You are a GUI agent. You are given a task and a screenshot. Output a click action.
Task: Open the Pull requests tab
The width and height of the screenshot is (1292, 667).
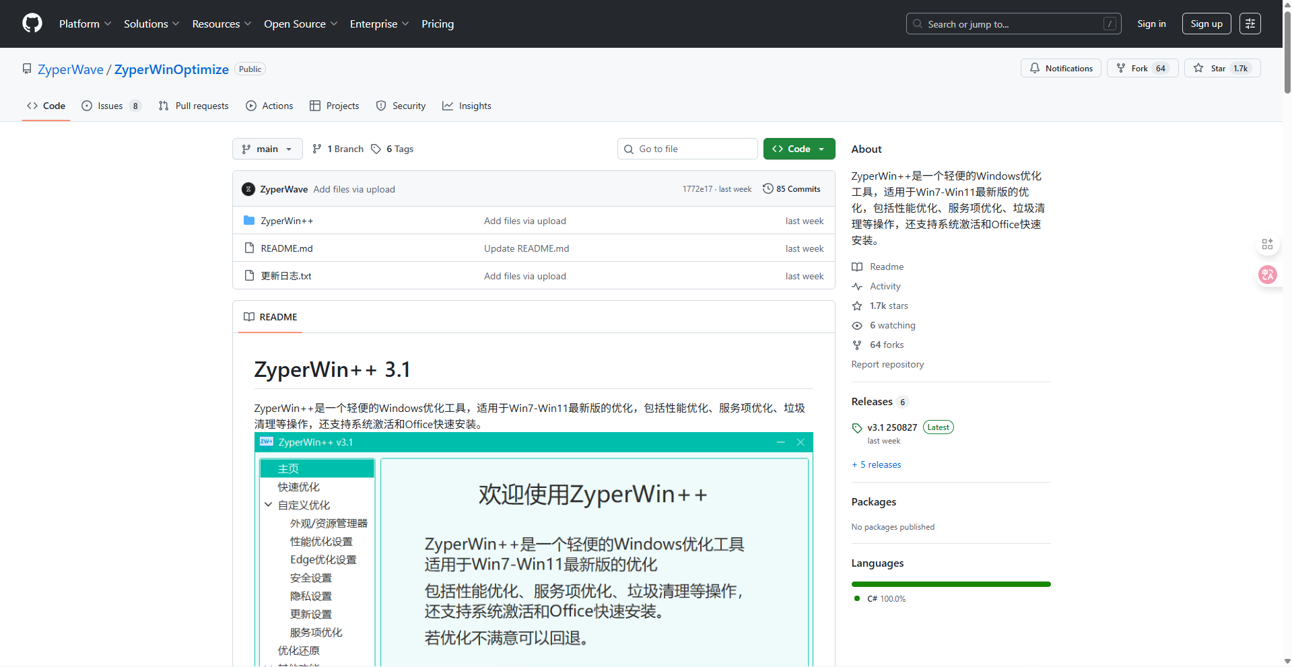(194, 106)
